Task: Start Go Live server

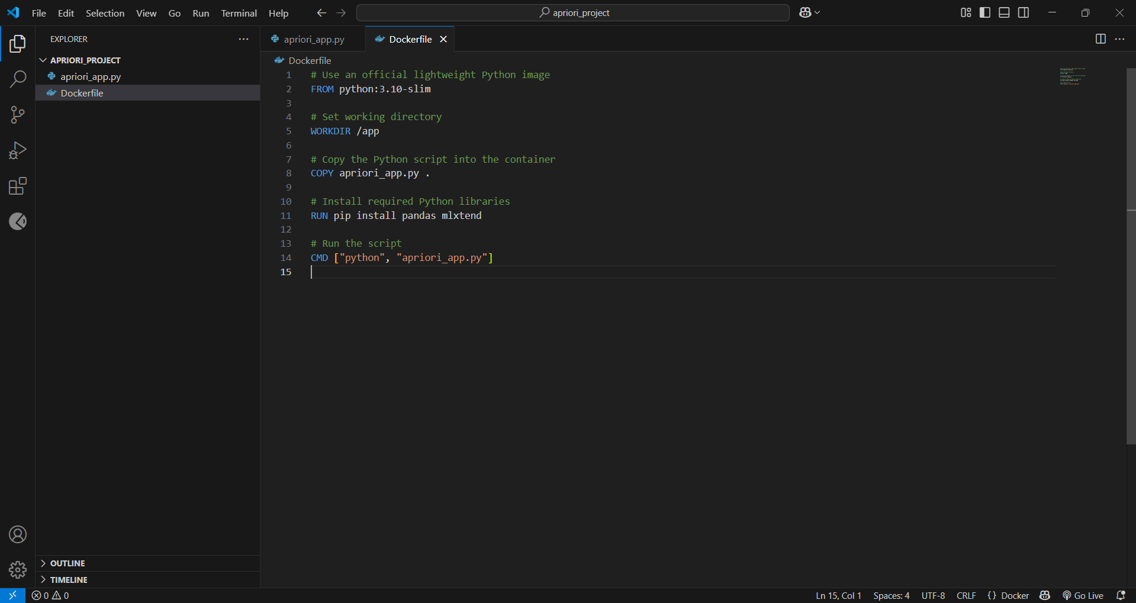Action: (1083, 595)
